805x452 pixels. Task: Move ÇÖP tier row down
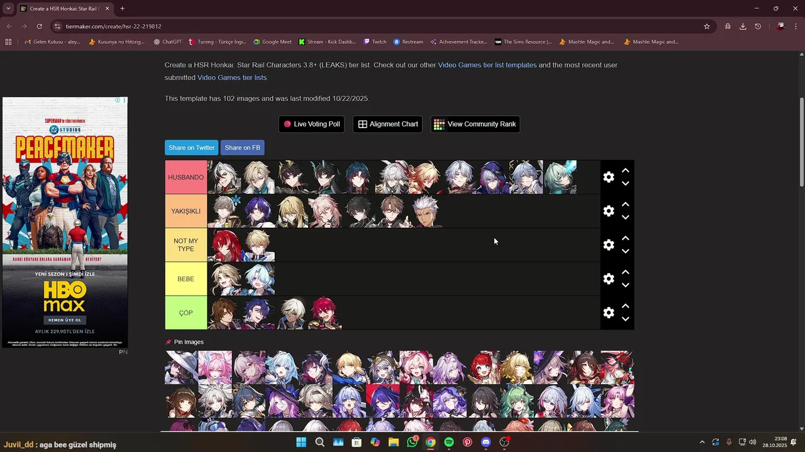pos(625,320)
